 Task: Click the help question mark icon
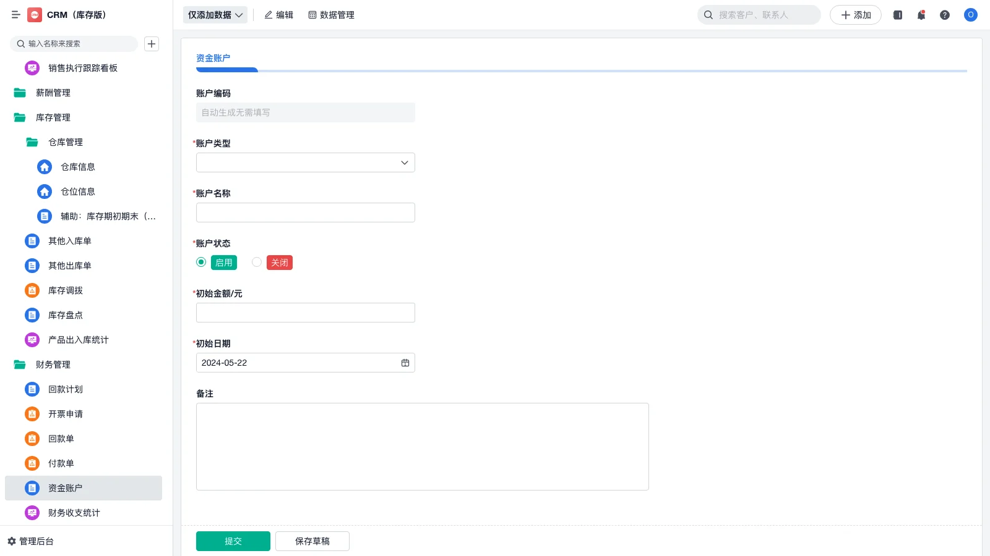945,15
